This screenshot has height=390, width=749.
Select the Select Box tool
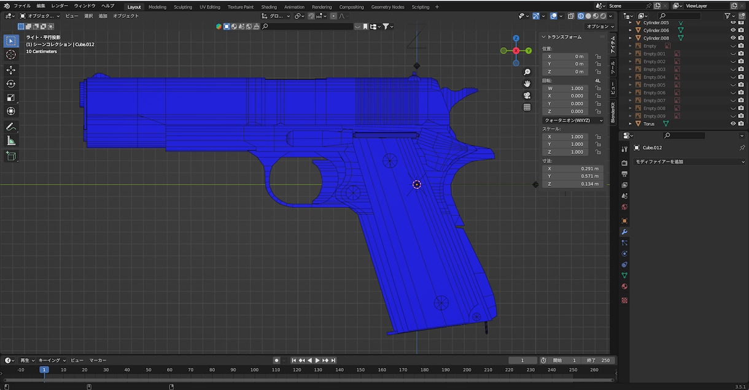coord(11,41)
